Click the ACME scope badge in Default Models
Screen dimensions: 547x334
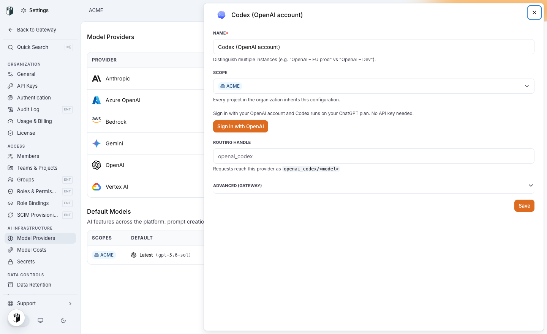tap(104, 255)
